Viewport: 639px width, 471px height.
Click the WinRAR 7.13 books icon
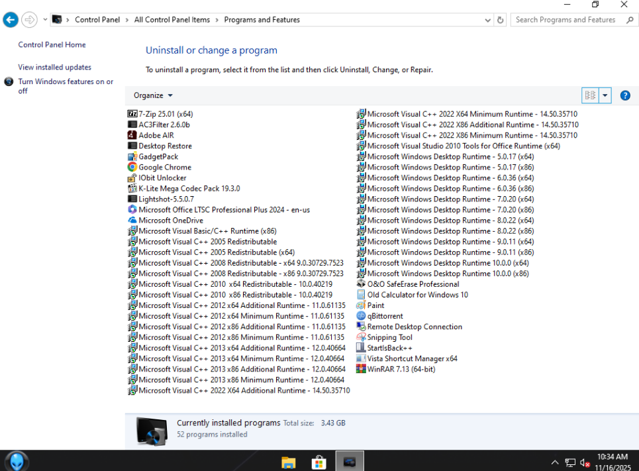coord(361,368)
